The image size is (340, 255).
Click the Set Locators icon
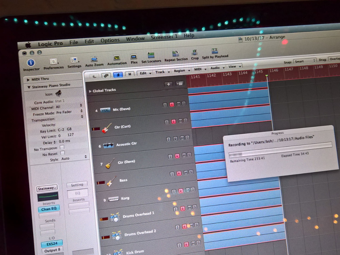(x=151, y=55)
